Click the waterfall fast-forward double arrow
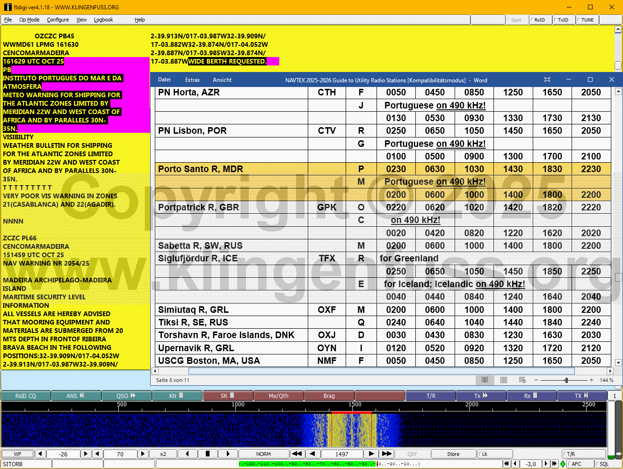Image resolution: width=623 pixels, height=469 pixels. point(386,454)
